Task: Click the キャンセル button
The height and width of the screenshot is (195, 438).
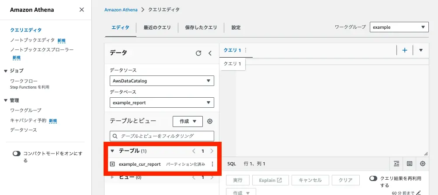Action: [310, 180]
